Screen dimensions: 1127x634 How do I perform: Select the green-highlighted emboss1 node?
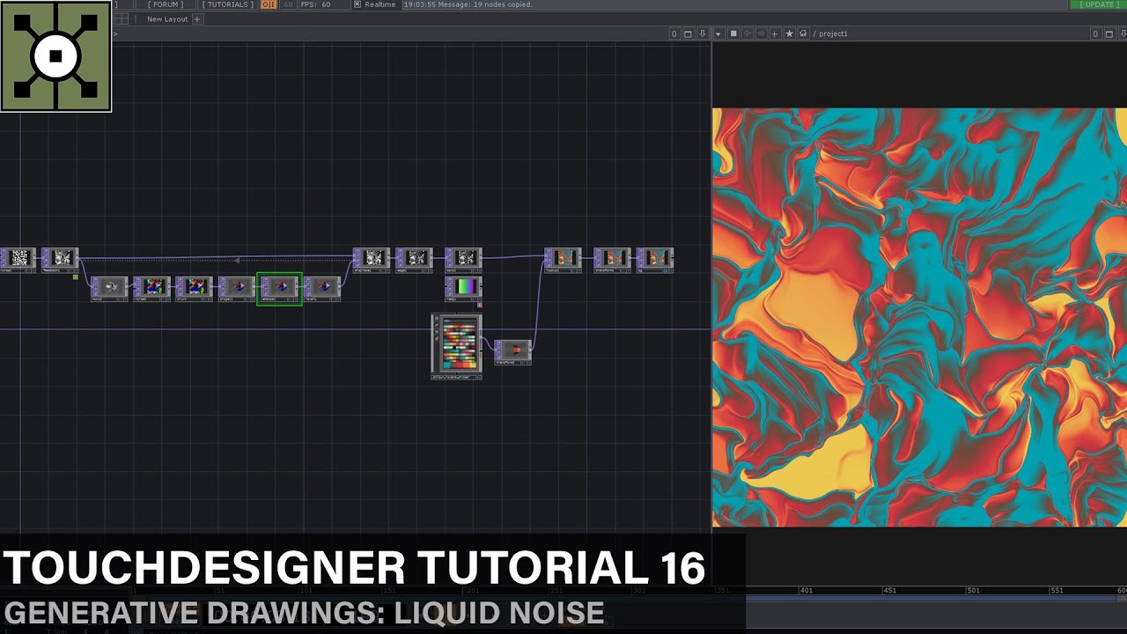point(279,289)
